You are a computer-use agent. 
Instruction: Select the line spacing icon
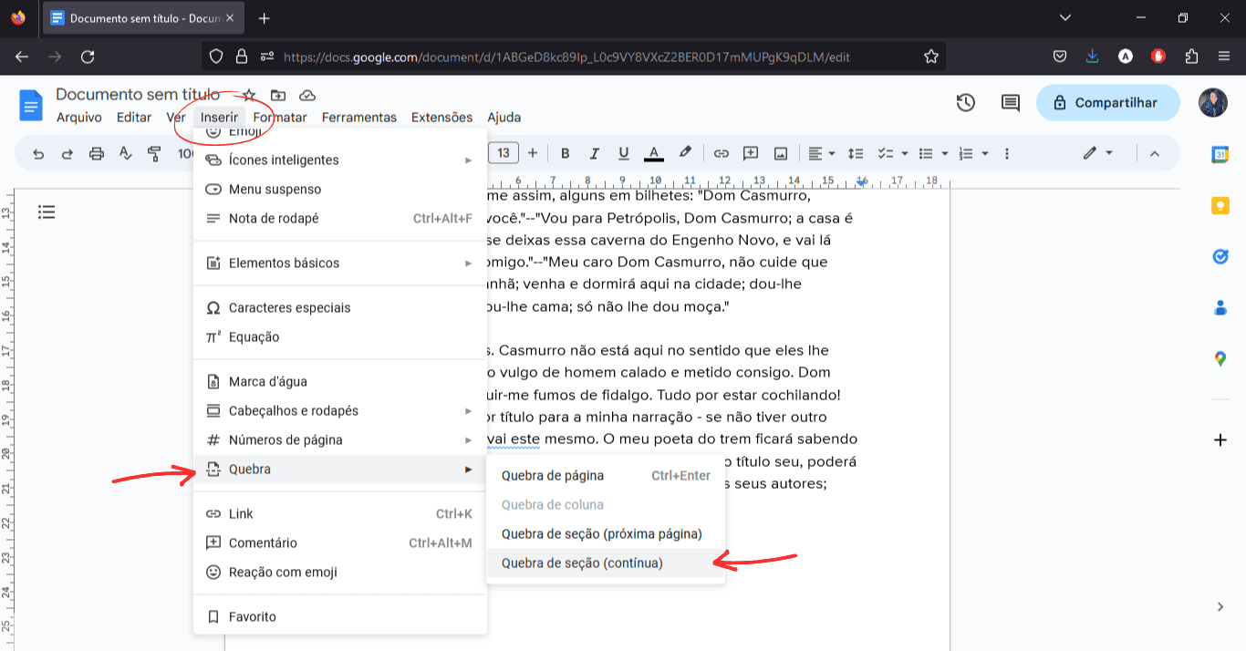pos(855,152)
